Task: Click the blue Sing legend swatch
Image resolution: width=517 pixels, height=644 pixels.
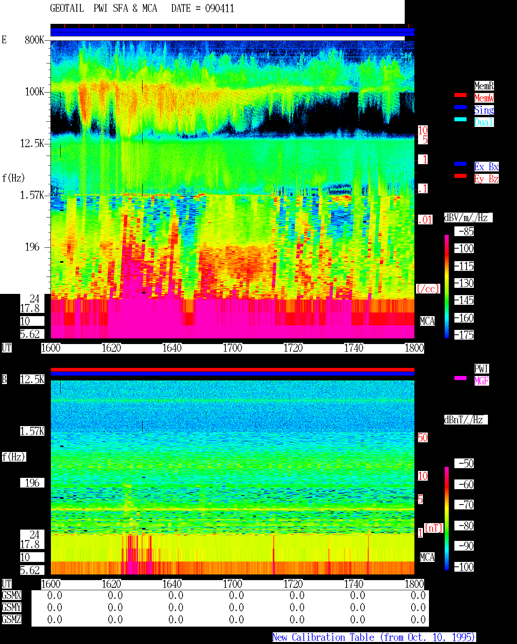Action: click(460, 107)
